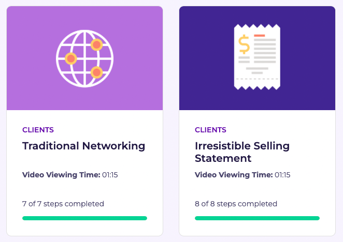This screenshot has height=242, width=343.
Task: Click the left orange node on globe
Action: 71,58
